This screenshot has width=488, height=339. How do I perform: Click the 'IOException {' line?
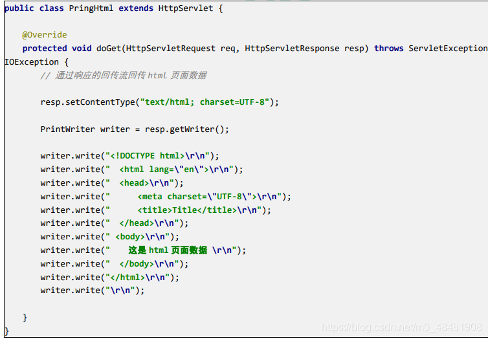click(x=36, y=62)
